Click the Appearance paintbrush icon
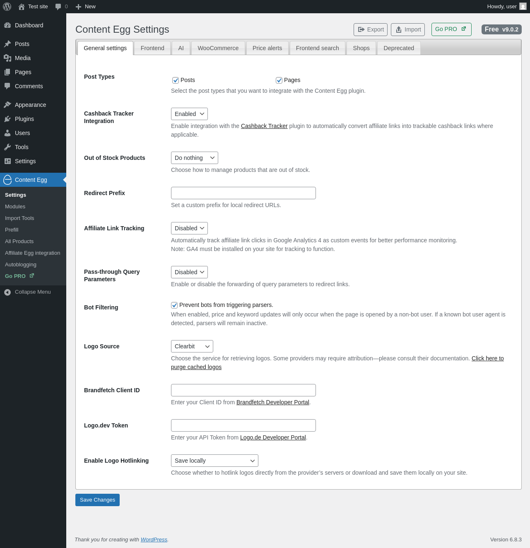The width and height of the screenshot is (530, 548). click(7, 105)
